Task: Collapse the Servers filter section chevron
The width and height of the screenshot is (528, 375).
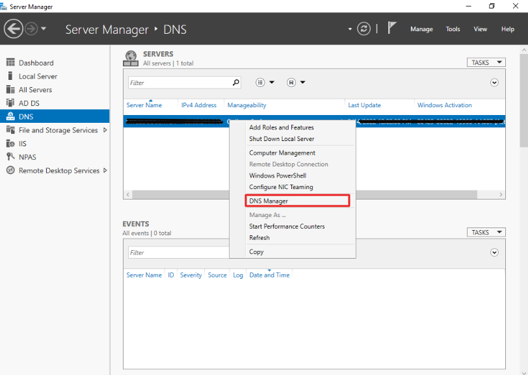Action: pos(494,83)
